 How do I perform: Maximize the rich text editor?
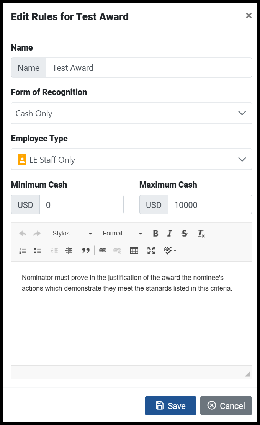click(x=151, y=250)
